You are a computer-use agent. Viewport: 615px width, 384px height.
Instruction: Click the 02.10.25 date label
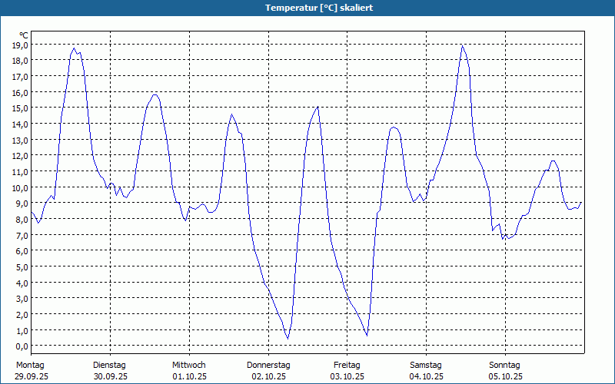pos(268,376)
